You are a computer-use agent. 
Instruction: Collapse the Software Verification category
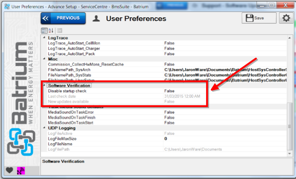(44, 85)
